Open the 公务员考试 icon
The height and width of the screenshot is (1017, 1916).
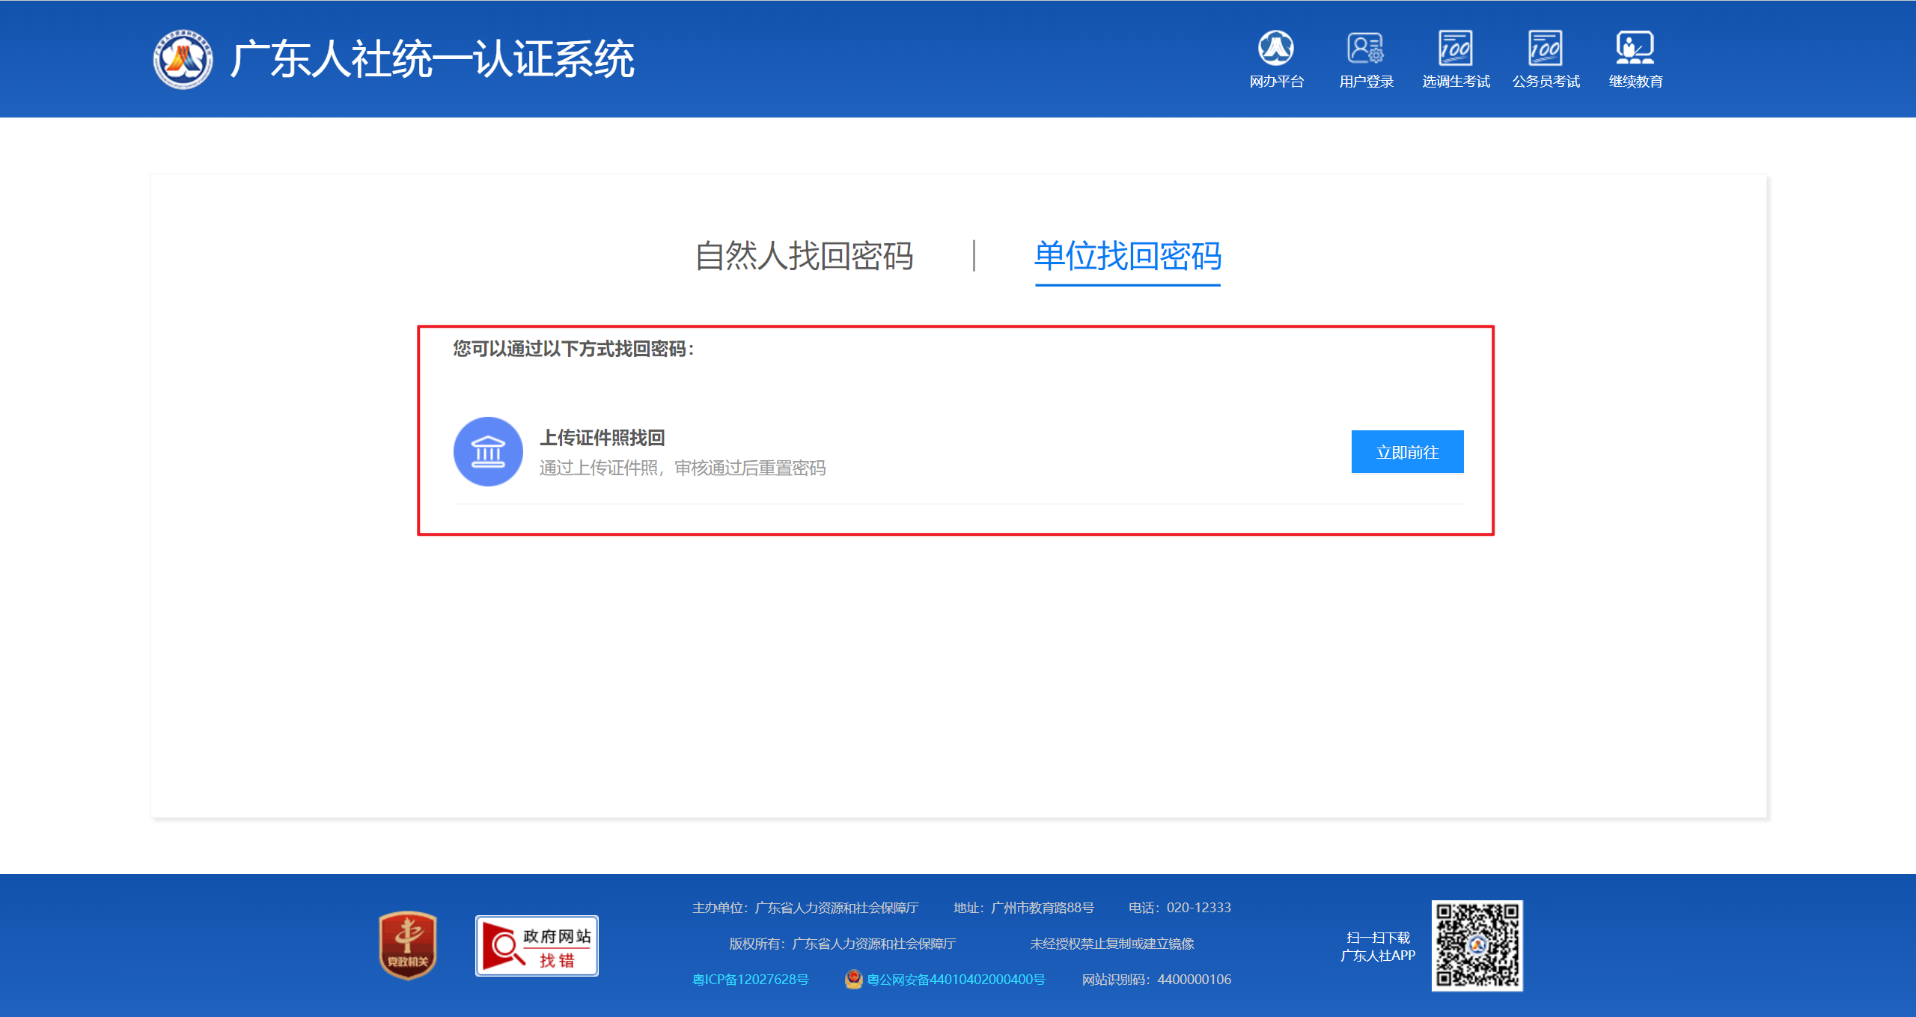point(1546,49)
